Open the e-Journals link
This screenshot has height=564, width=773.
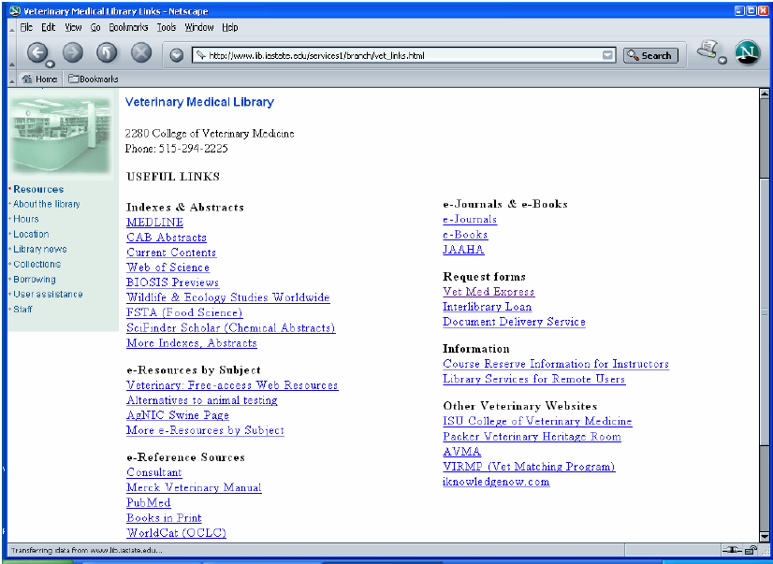470,220
